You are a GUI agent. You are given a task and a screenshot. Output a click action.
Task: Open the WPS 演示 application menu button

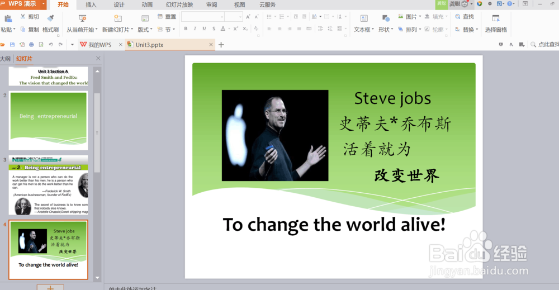[x=23, y=4]
